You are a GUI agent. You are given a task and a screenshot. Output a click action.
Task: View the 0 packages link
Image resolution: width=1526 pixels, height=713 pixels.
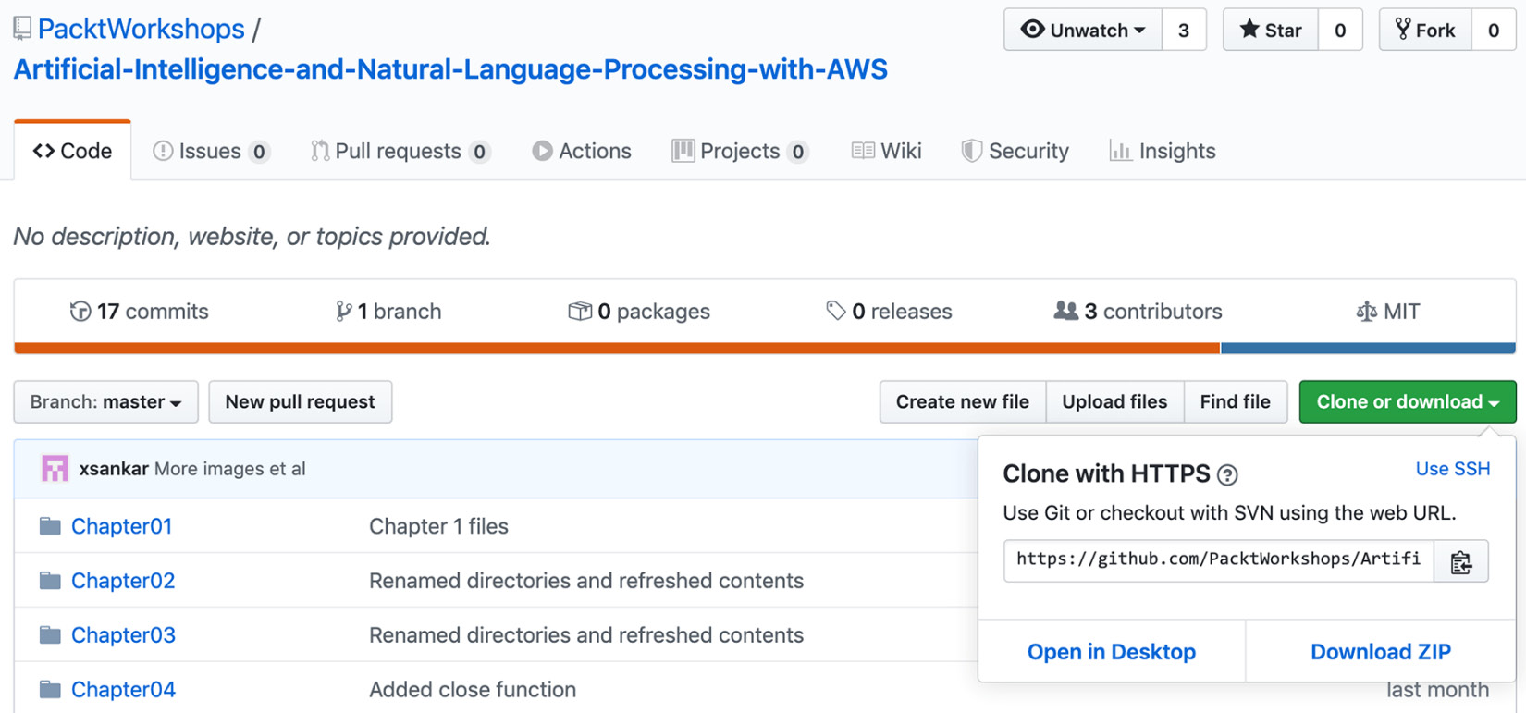639,312
